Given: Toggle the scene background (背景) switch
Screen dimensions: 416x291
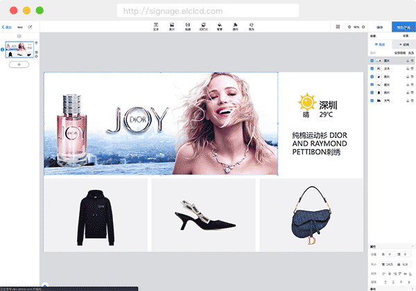Looking at the screenshot, I should pyautogui.click(x=411, y=36).
